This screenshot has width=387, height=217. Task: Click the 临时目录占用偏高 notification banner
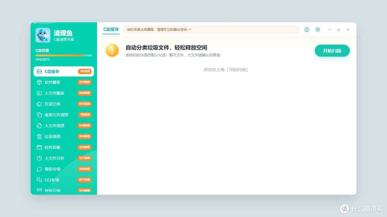[211, 30]
